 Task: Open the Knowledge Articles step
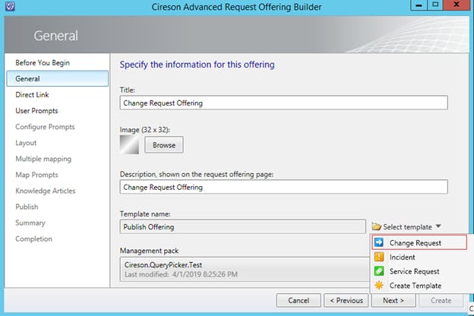coord(46,191)
